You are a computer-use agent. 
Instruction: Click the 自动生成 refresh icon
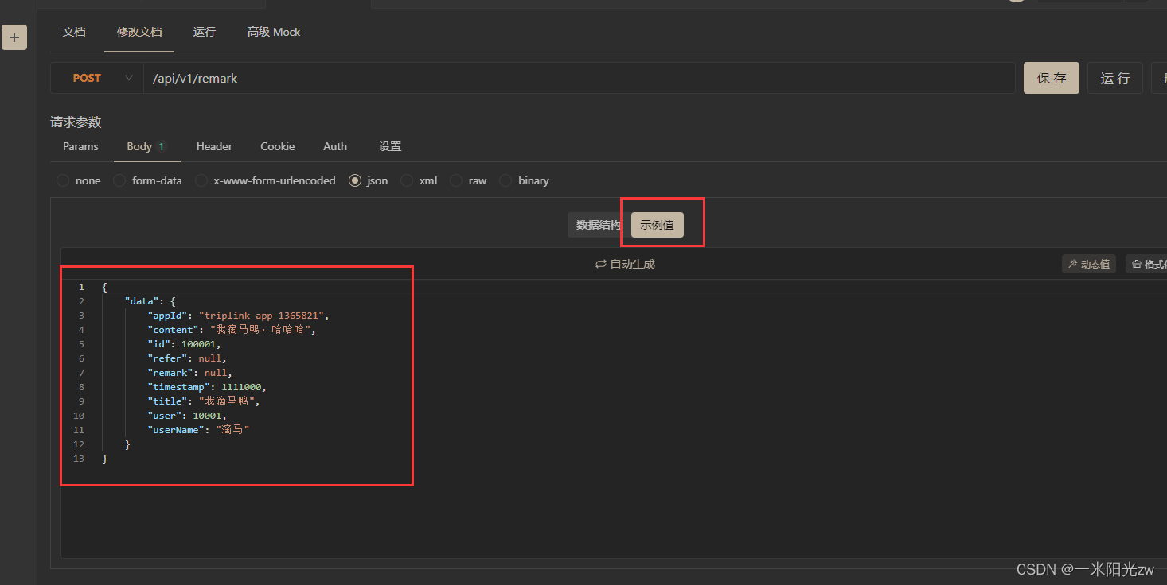click(601, 263)
